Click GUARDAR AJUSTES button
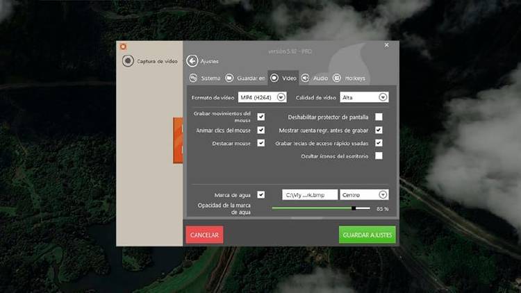The width and height of the screenshot is (521, 293). tap(367, 235)
